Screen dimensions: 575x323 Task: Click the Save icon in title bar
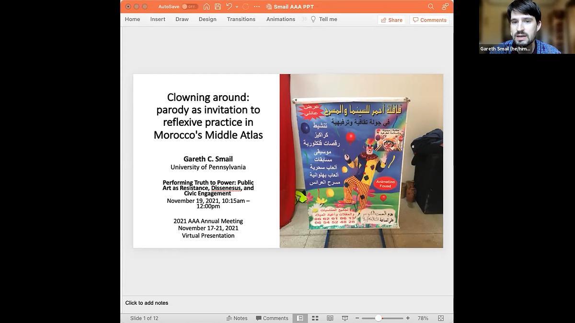[218, 7]
